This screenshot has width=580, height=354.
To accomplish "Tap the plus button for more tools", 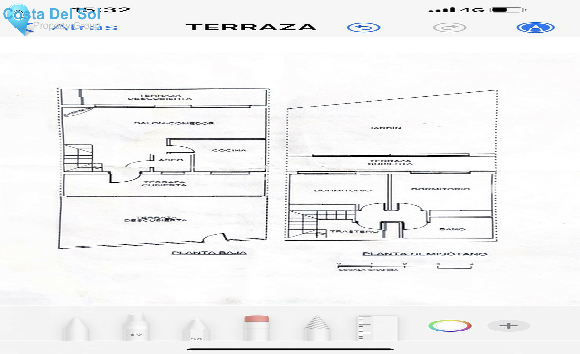I will point(508,326).
